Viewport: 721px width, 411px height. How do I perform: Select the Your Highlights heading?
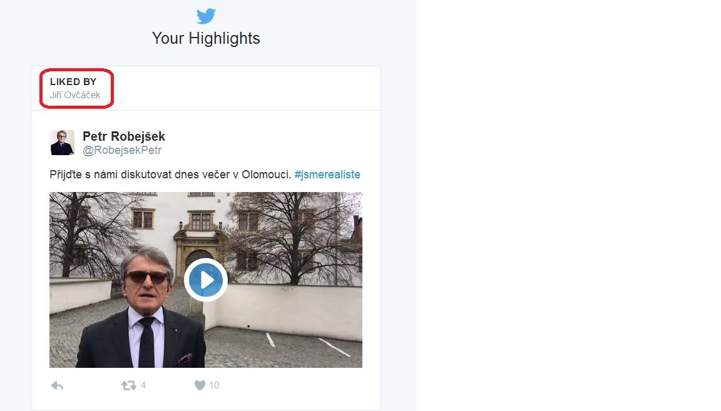click(x=206, y=38)
